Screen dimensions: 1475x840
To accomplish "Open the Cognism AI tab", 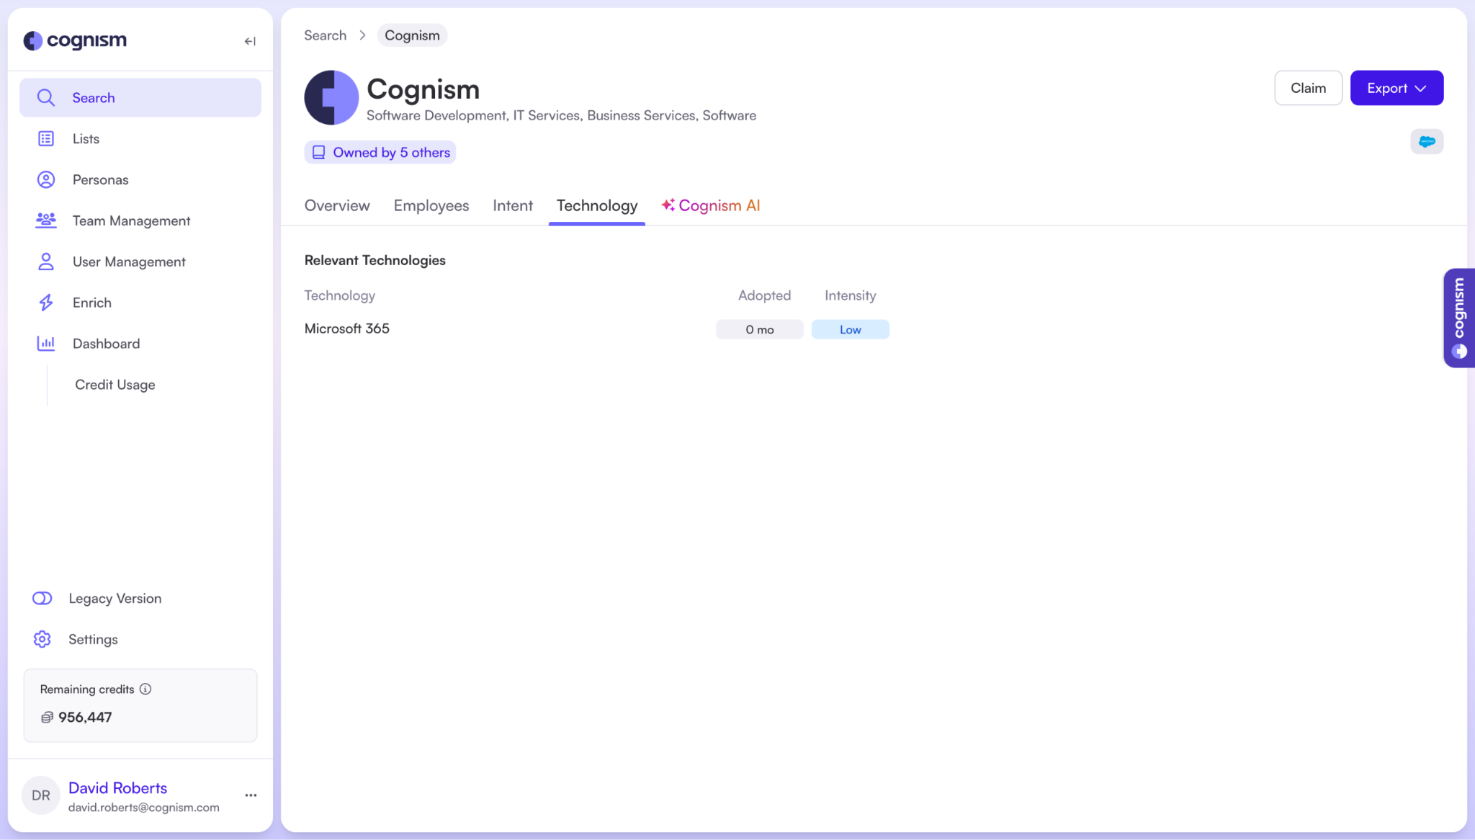I will point(711,206).
